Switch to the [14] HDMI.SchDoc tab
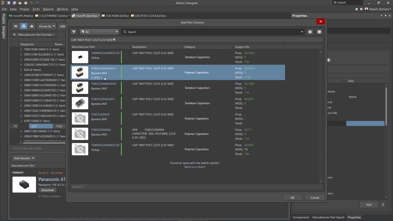Viewport: 393px width, 221px height. 115,16
